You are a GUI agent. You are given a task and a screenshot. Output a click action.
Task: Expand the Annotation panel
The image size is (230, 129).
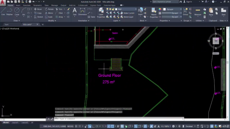click(84, 21)
